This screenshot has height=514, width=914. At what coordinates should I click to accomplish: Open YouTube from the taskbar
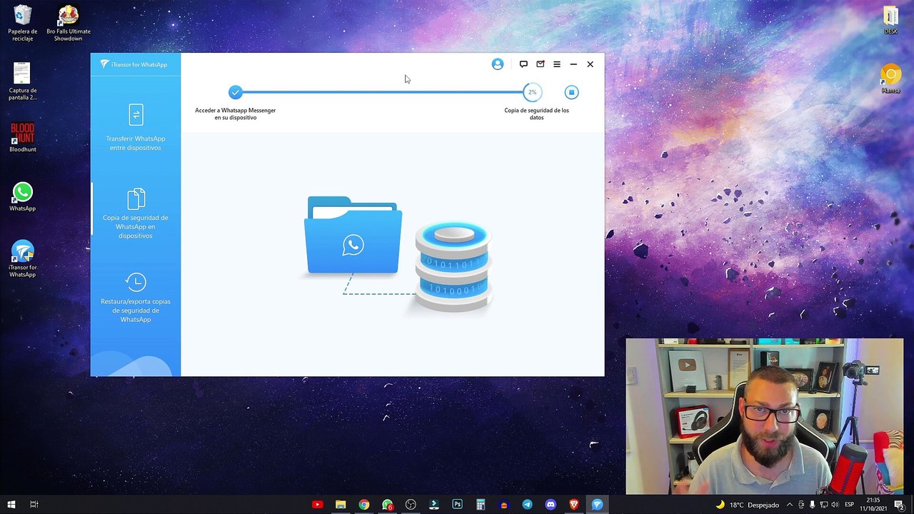(x=318, y=505)
